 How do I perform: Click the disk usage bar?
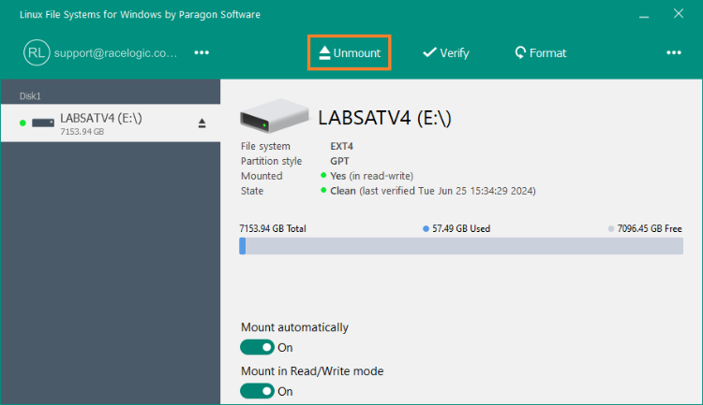[x=461, y=246]
